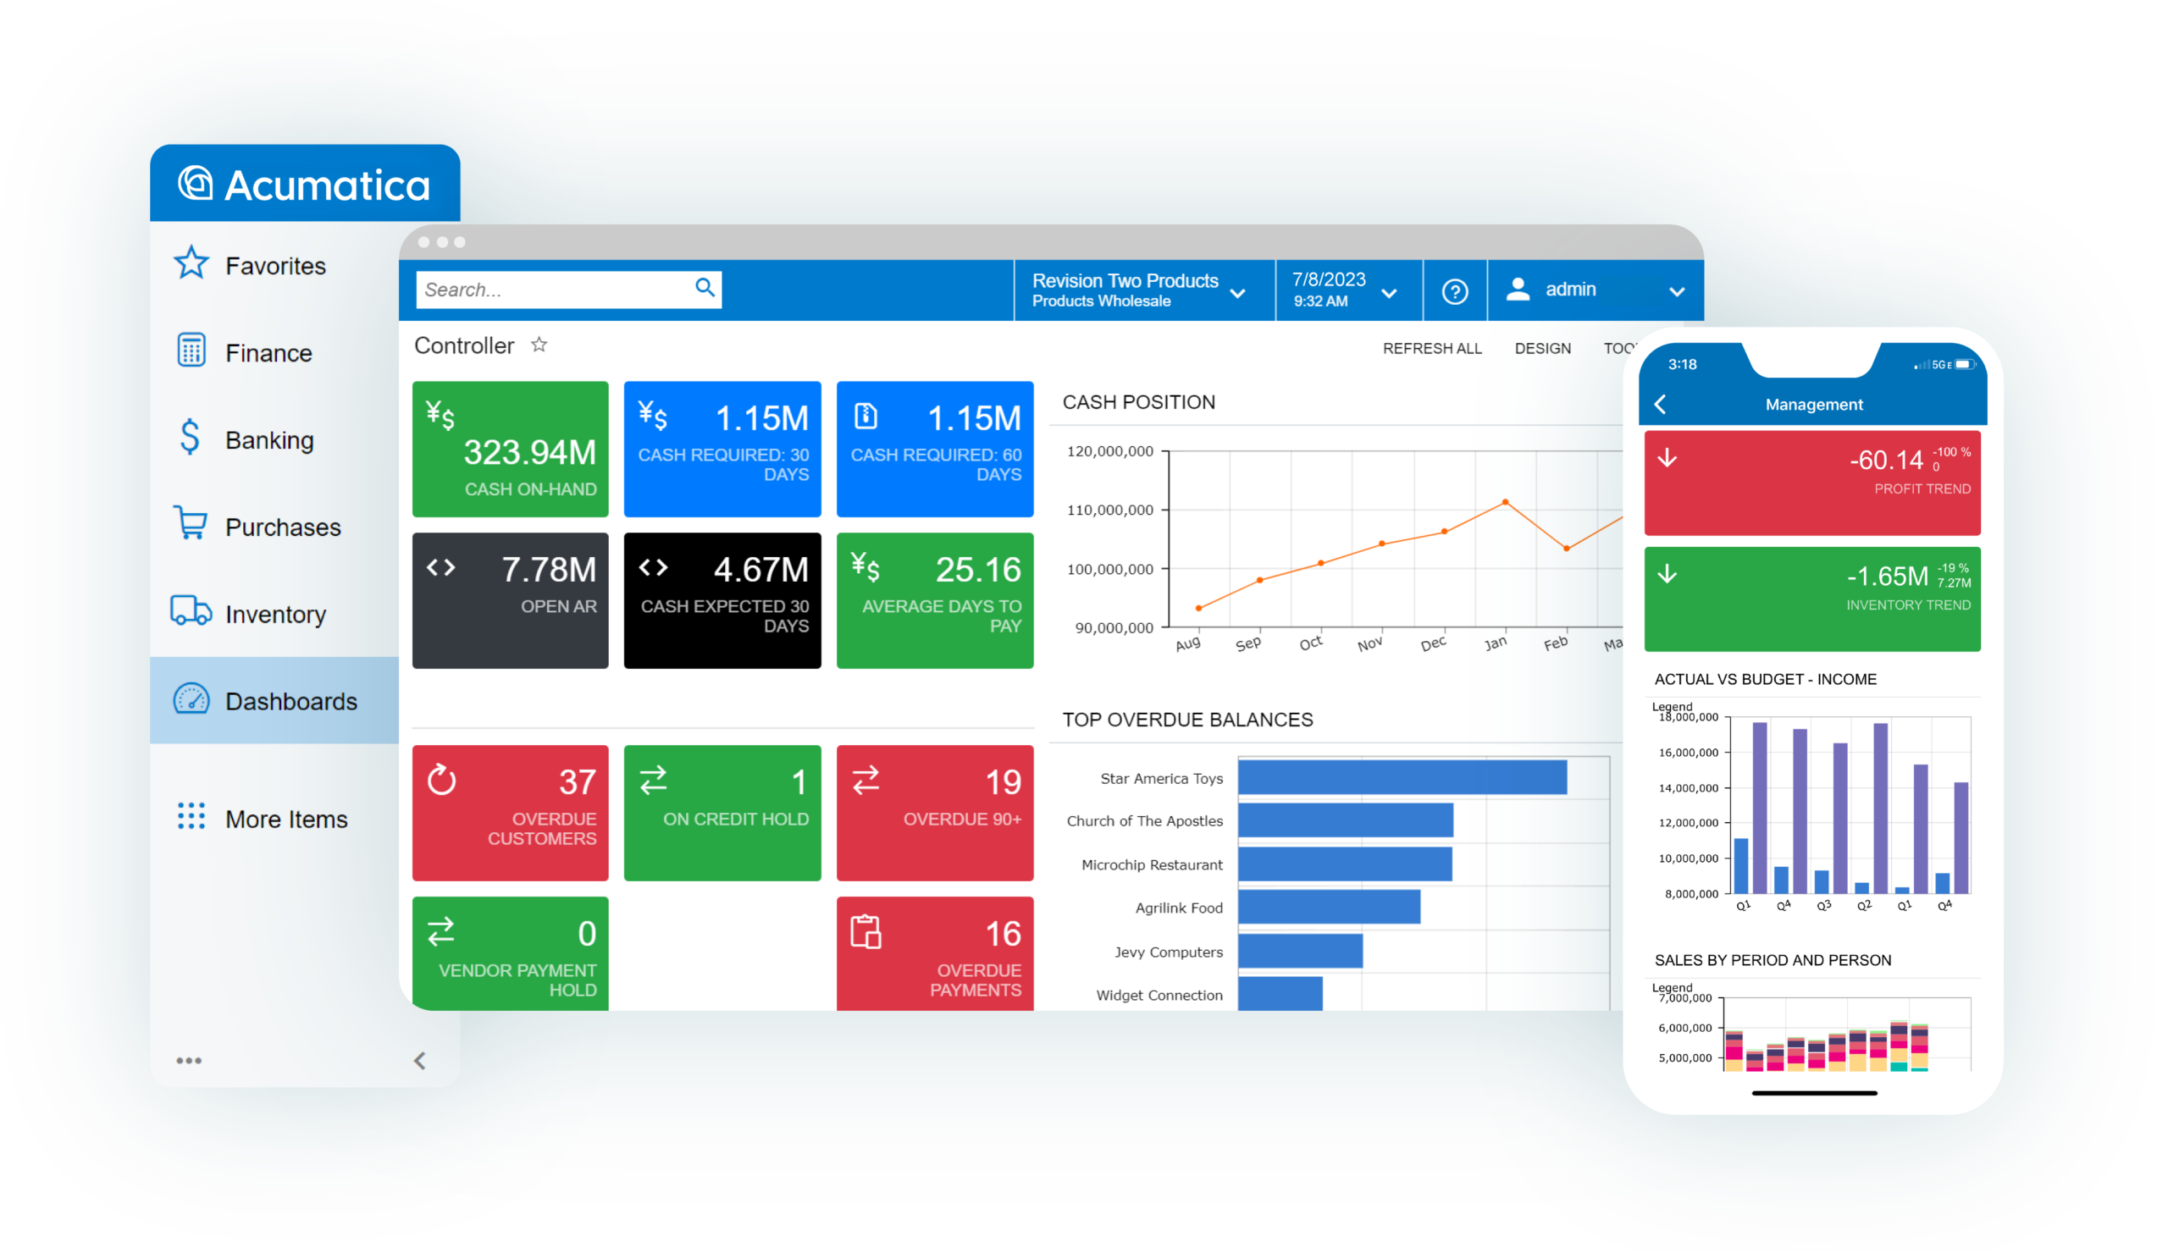Screen dimensions: 2168x1253
Task: Click into the Search field
Action: [568, 290]
